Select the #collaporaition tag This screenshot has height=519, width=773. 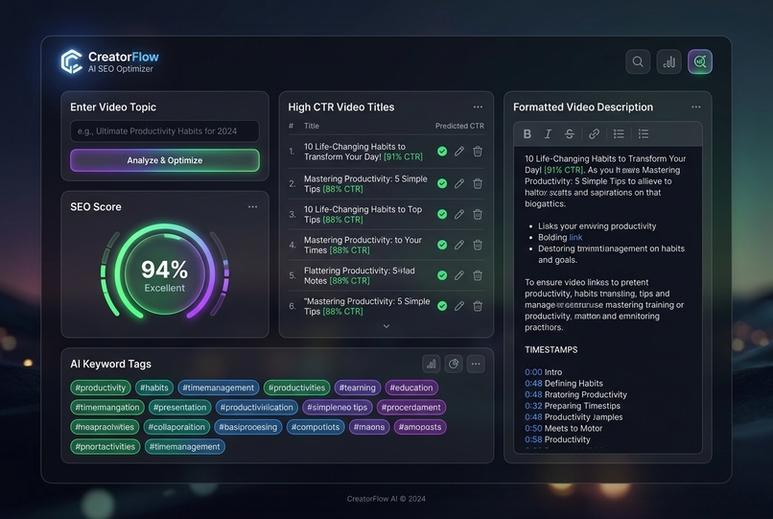click(176, 427)
